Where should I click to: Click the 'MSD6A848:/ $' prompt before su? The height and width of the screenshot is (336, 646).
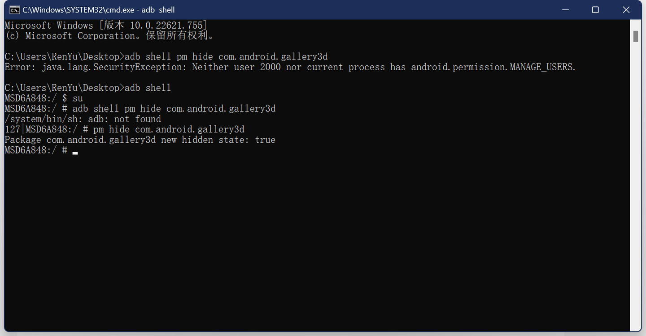(x=35, y=98)
